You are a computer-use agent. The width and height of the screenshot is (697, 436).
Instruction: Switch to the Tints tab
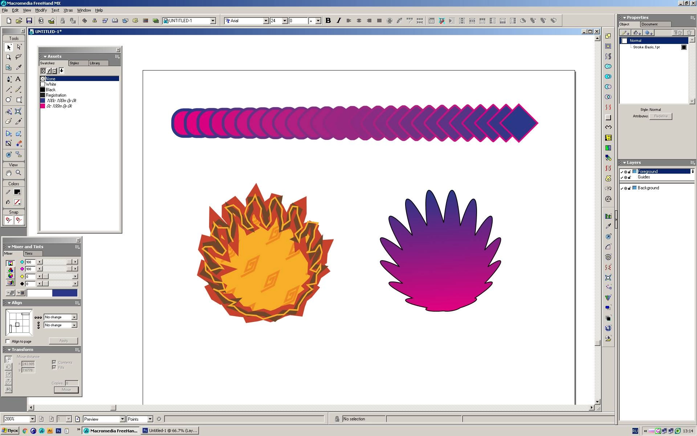(x=33, y=254)
